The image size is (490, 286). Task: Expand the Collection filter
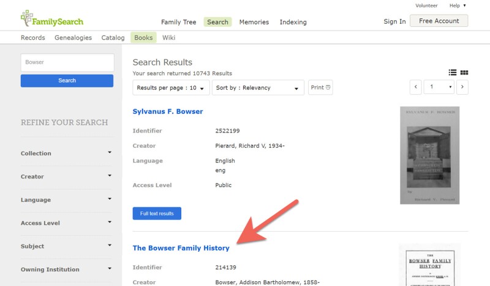coord(66,153)
